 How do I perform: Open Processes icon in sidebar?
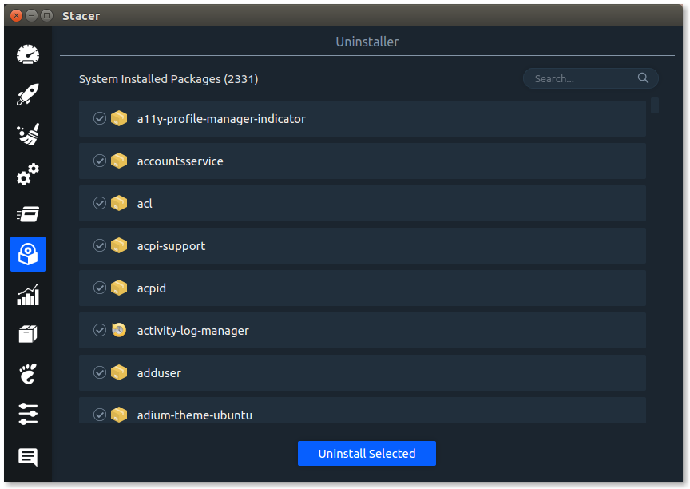tap(28, 214)
